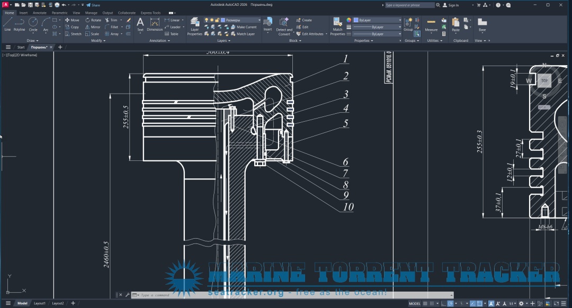
Task: Click Create block button
Action: tap(304, 20)
